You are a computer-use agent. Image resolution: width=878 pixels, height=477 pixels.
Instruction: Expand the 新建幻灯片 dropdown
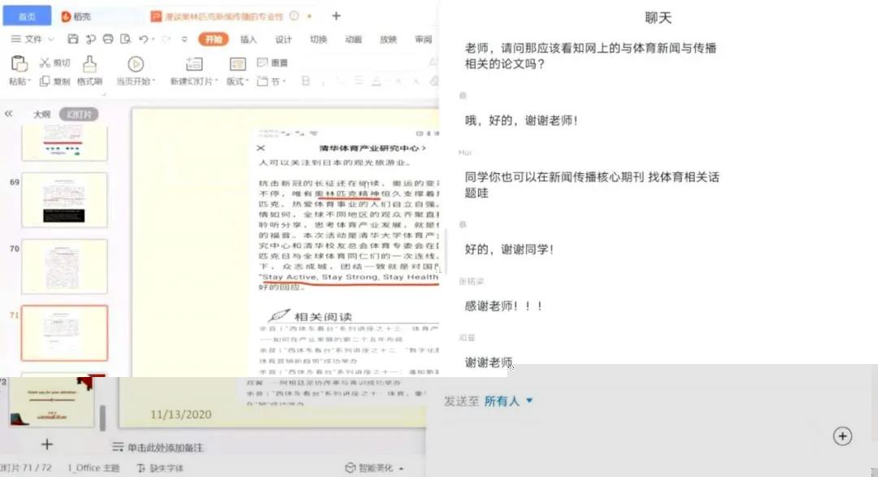[x=217, y=81]
